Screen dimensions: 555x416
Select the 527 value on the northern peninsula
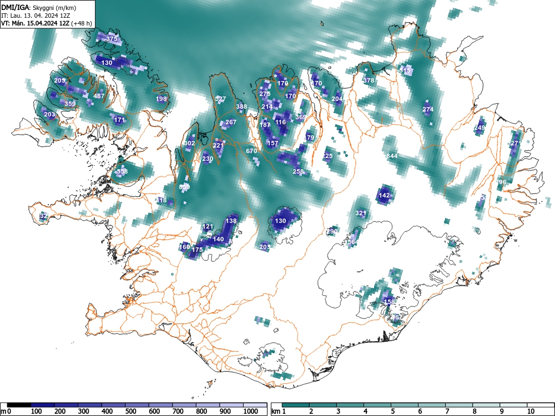(x=220, y=99)
